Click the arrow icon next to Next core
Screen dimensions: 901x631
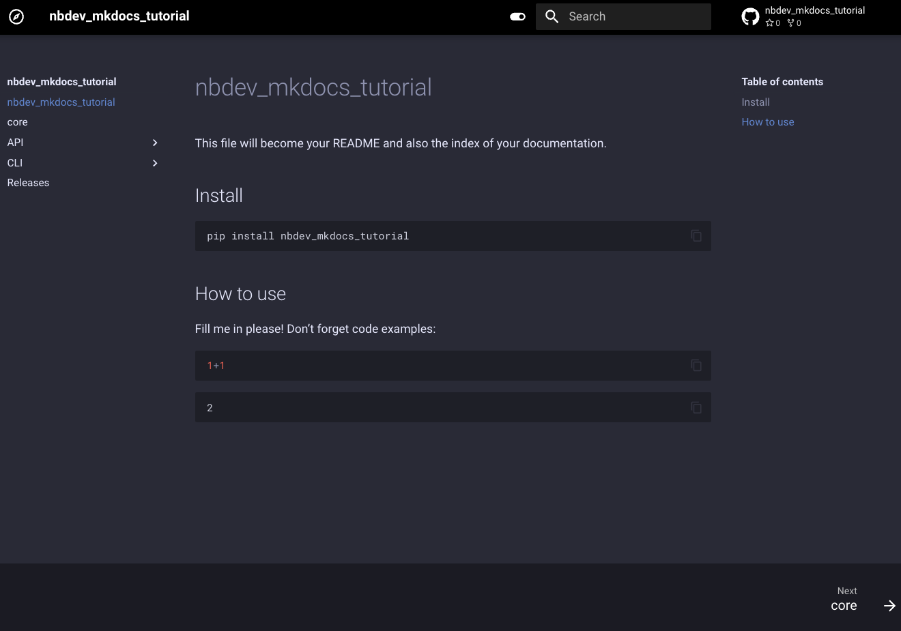[889, 605]
